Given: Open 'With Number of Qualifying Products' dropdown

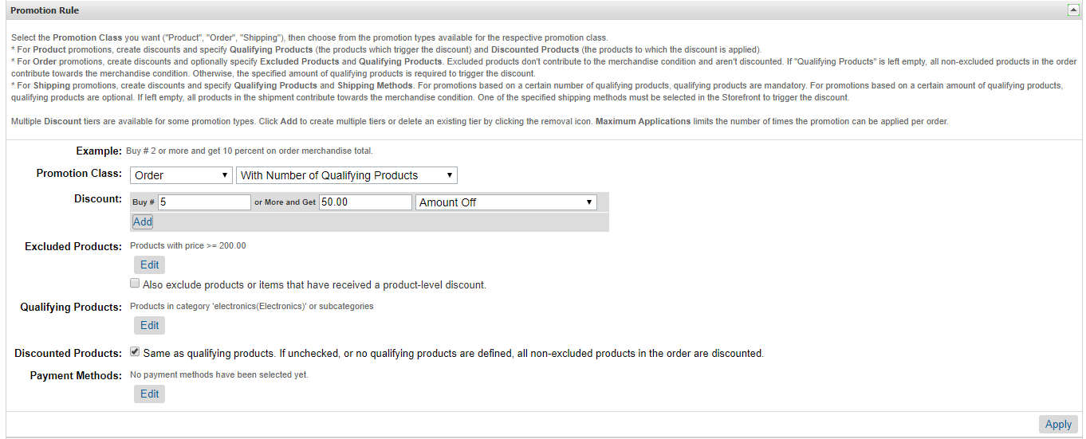Looking at the screenshot, I should click(x=346, y=175).
